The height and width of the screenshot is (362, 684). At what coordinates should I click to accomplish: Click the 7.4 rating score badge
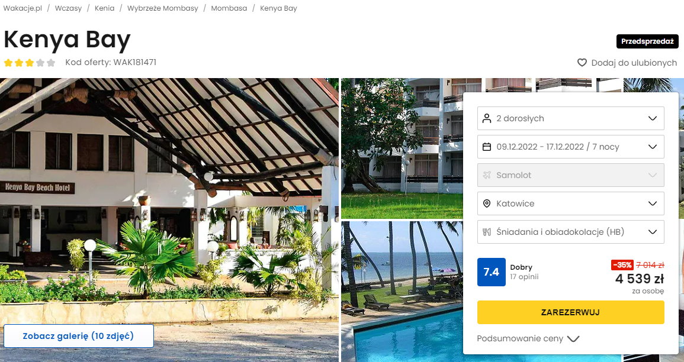click(491, 272)
